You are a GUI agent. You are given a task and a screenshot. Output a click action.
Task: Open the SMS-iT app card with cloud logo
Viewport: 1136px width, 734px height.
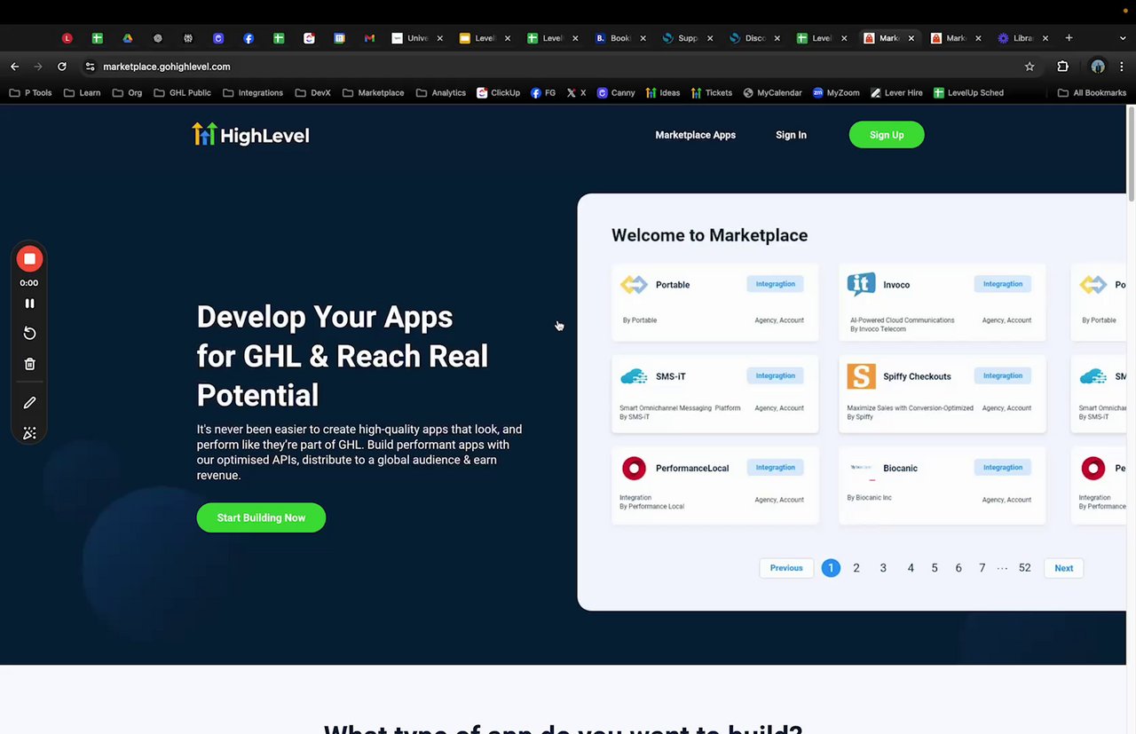pos(715,394)
